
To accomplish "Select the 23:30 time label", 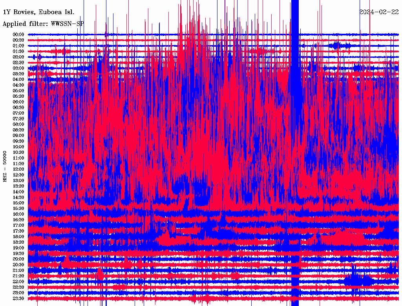I will 18,299.
